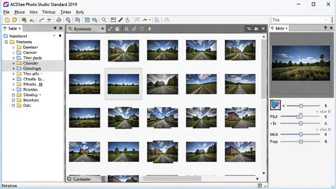Screen dimensions: 336x189
Task: Click the pin icon in the Metc panel
Action: [325, 28]
